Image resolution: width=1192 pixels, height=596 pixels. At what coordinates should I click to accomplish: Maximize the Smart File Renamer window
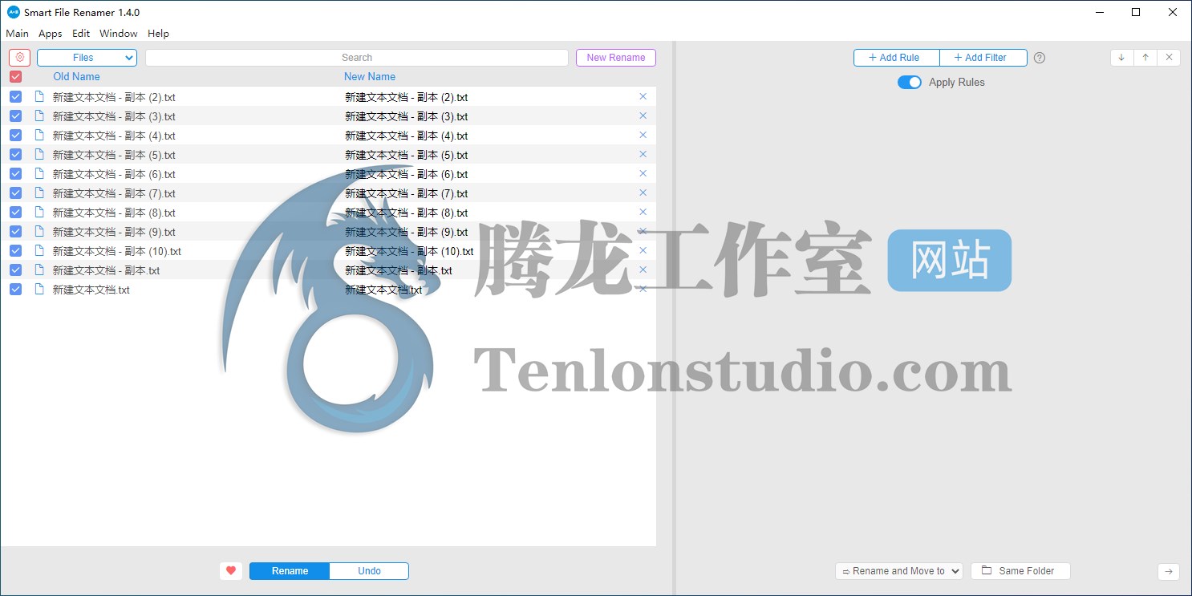[x=1136, y=12]
